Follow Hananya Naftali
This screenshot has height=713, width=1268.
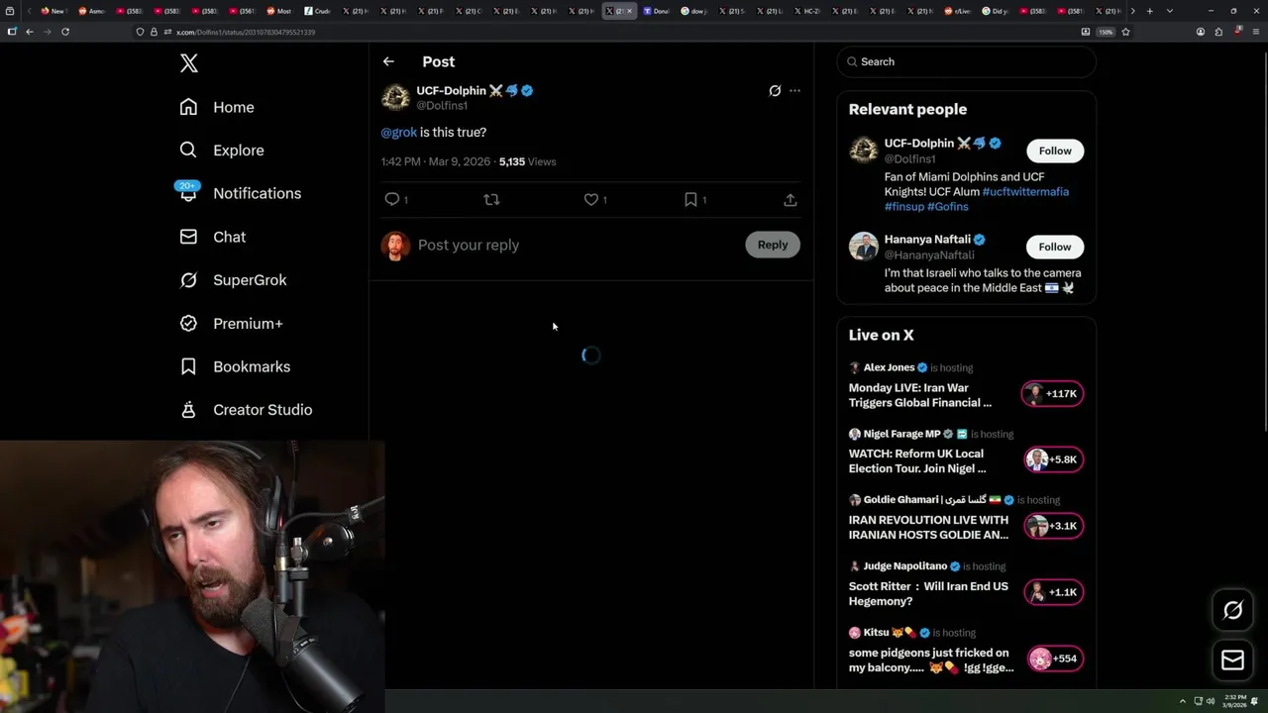point(1055,247)
